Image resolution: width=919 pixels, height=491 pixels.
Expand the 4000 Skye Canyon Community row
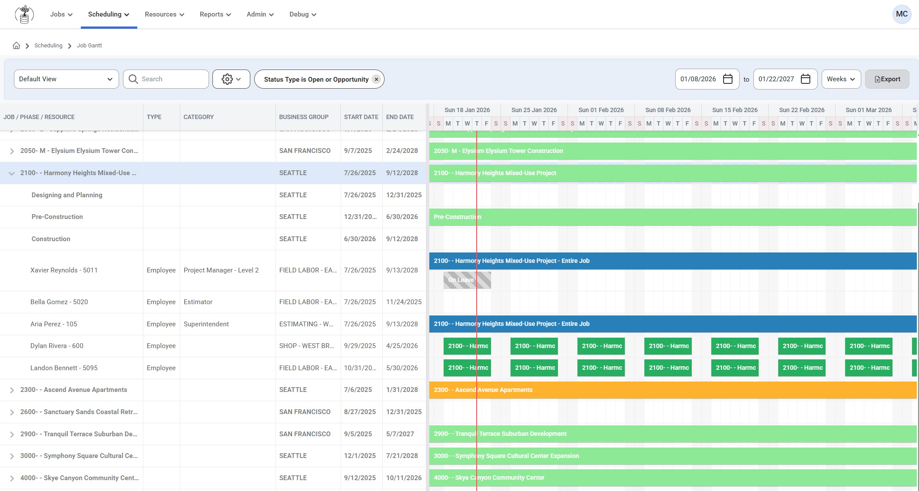pos(12,478)
